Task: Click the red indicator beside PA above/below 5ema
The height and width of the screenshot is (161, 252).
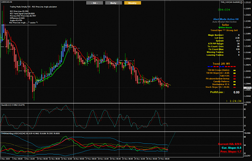Action: click(x=235, y=79)
